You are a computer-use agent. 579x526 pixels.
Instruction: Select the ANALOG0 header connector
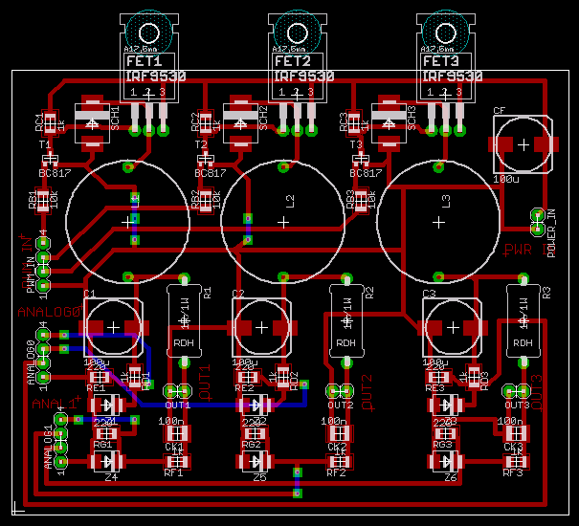(x=44, y=356)
